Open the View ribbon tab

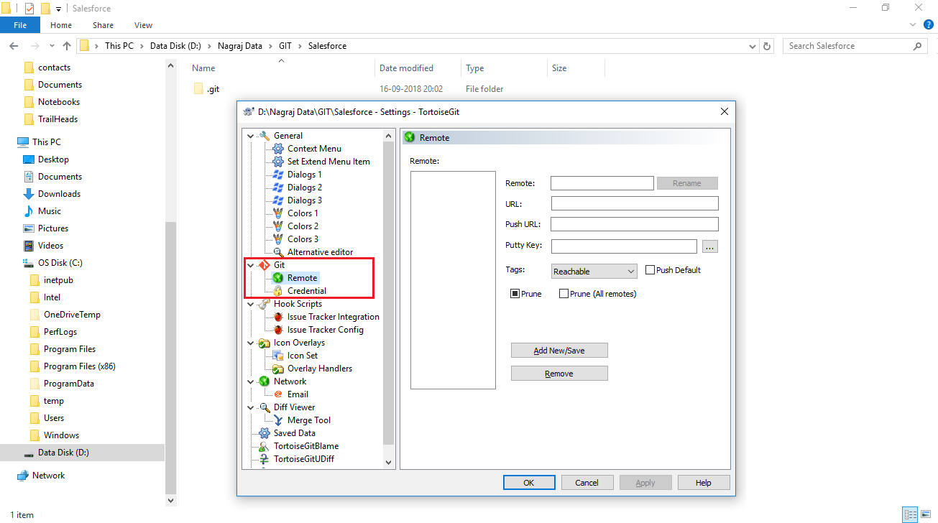143,25
